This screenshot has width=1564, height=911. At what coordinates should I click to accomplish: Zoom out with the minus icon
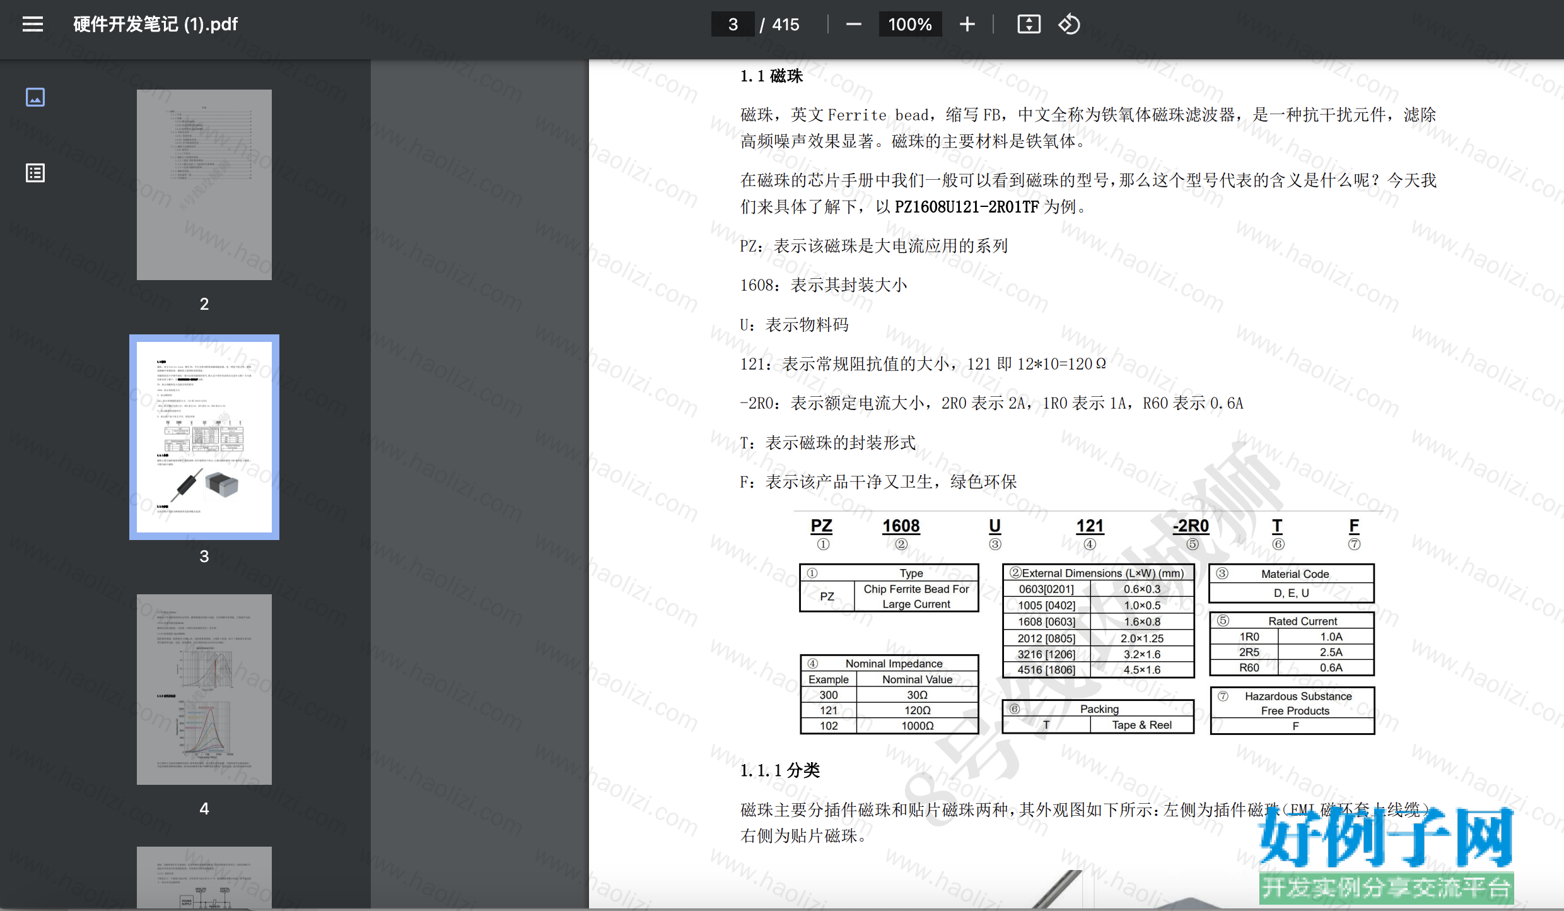tap(853, 24)
